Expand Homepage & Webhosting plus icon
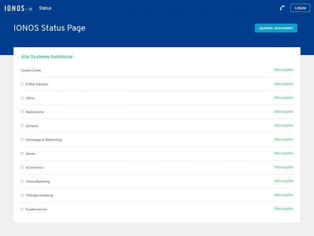 coord(22,140)
